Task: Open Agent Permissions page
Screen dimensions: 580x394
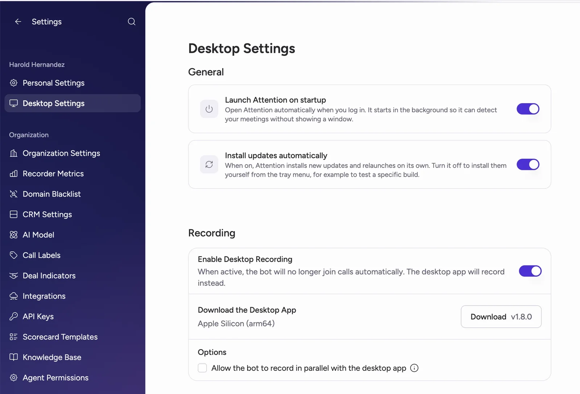Action: [72, 378]
